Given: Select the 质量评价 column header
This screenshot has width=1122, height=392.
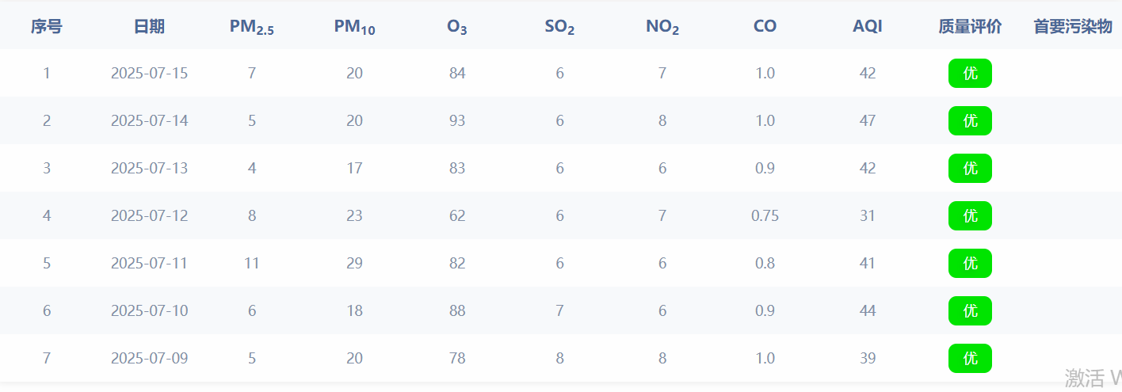Looking at the screenshot, I should [970, 26].
